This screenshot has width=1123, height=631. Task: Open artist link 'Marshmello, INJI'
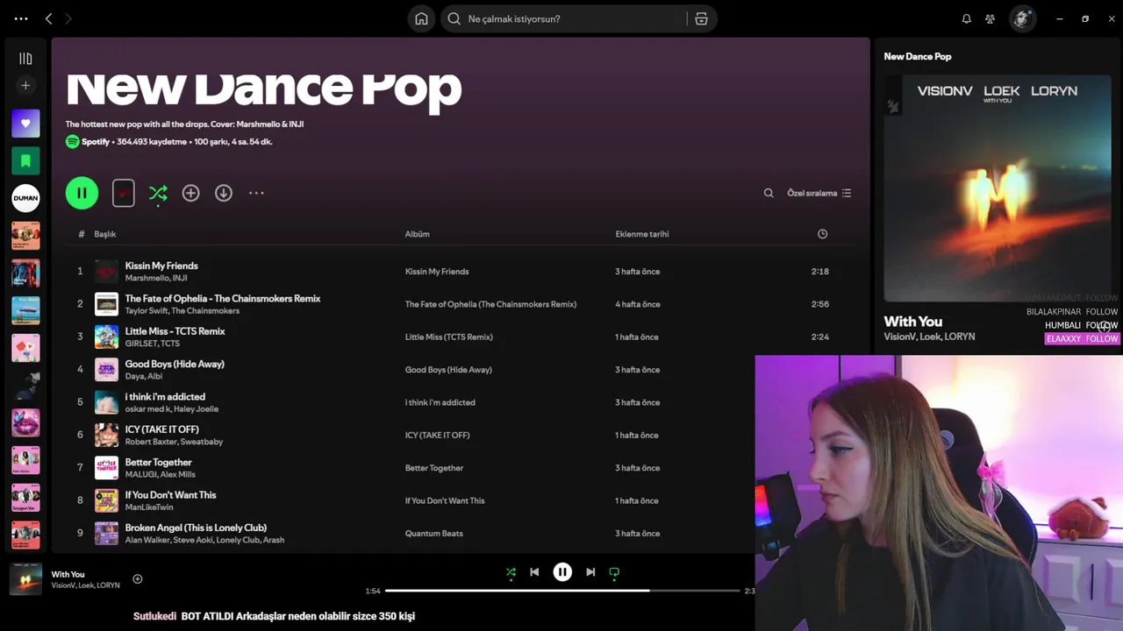click(x=156, y=278)
